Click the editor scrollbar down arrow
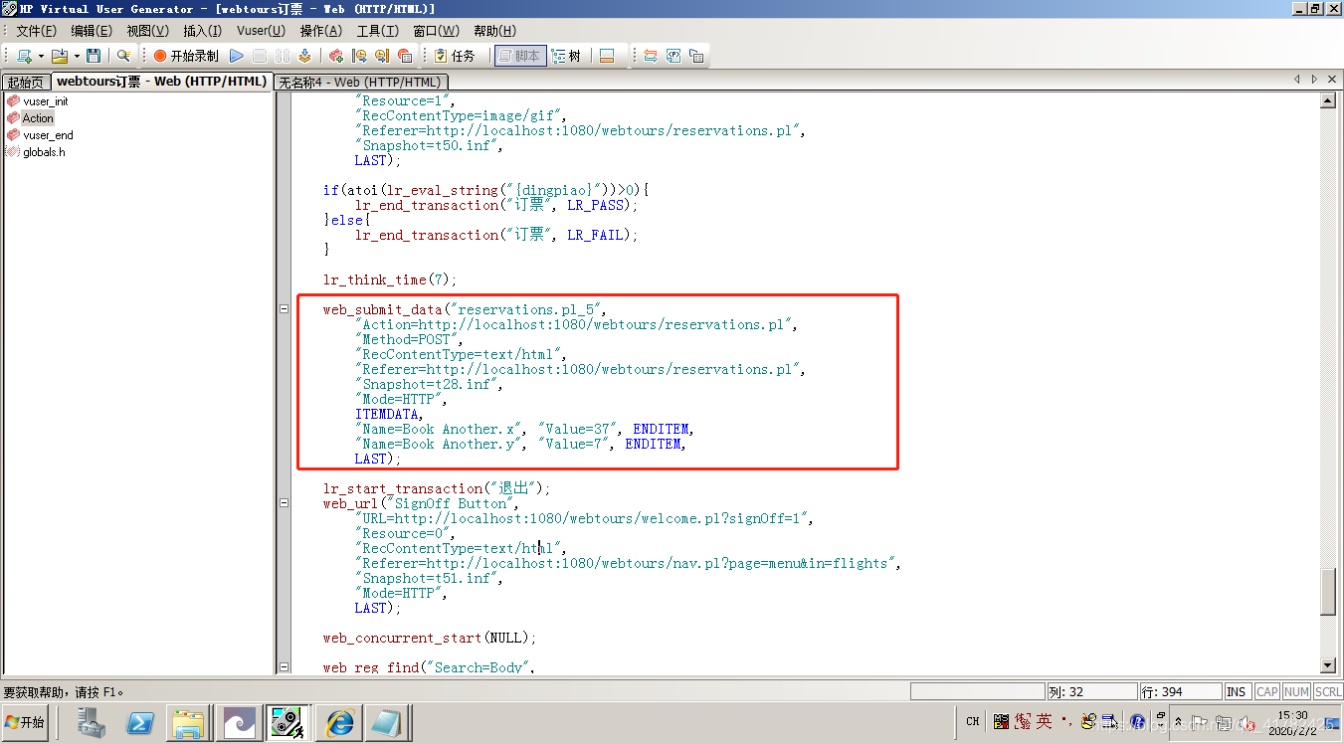The width and height of the screenshot is (1344, 744). (x=1327, y=665)
